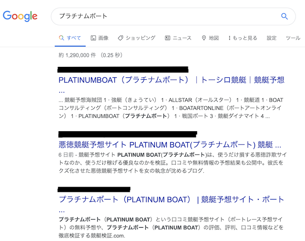Open the 地図 tab
The width and height of the screenshot is (305, 241).
coord(210,38)
